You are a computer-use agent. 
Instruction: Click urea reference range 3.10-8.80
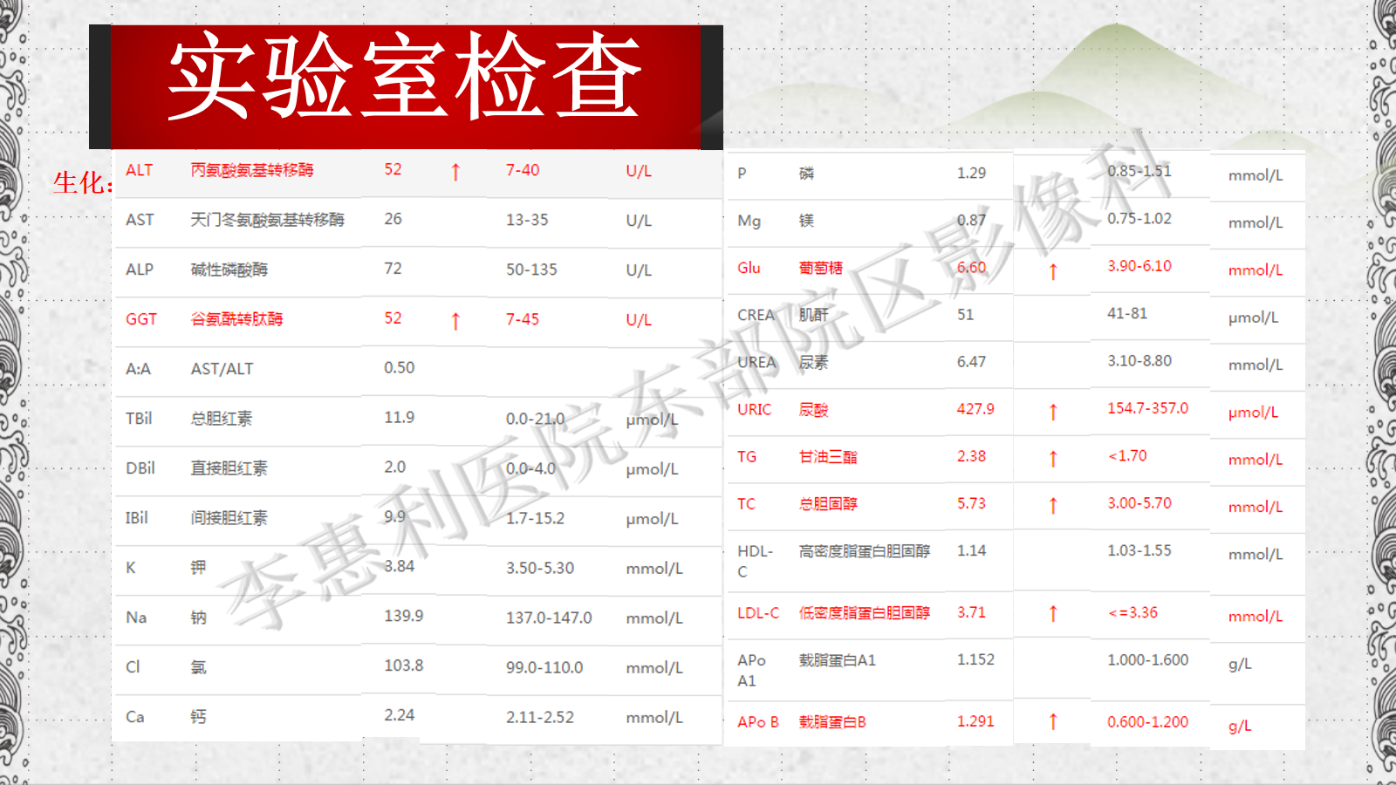[x=1139, y=360]
